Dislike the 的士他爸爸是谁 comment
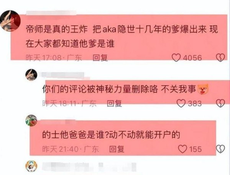 (x=220, y=149)
